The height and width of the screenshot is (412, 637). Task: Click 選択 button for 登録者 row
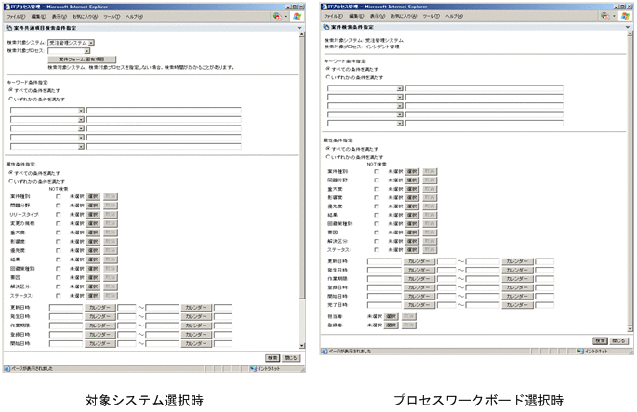pyautogui.click(x=391, y=326)
